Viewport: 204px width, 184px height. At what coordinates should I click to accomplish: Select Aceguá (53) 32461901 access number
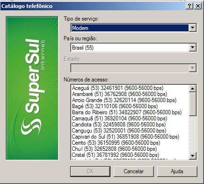coord(117,88)
